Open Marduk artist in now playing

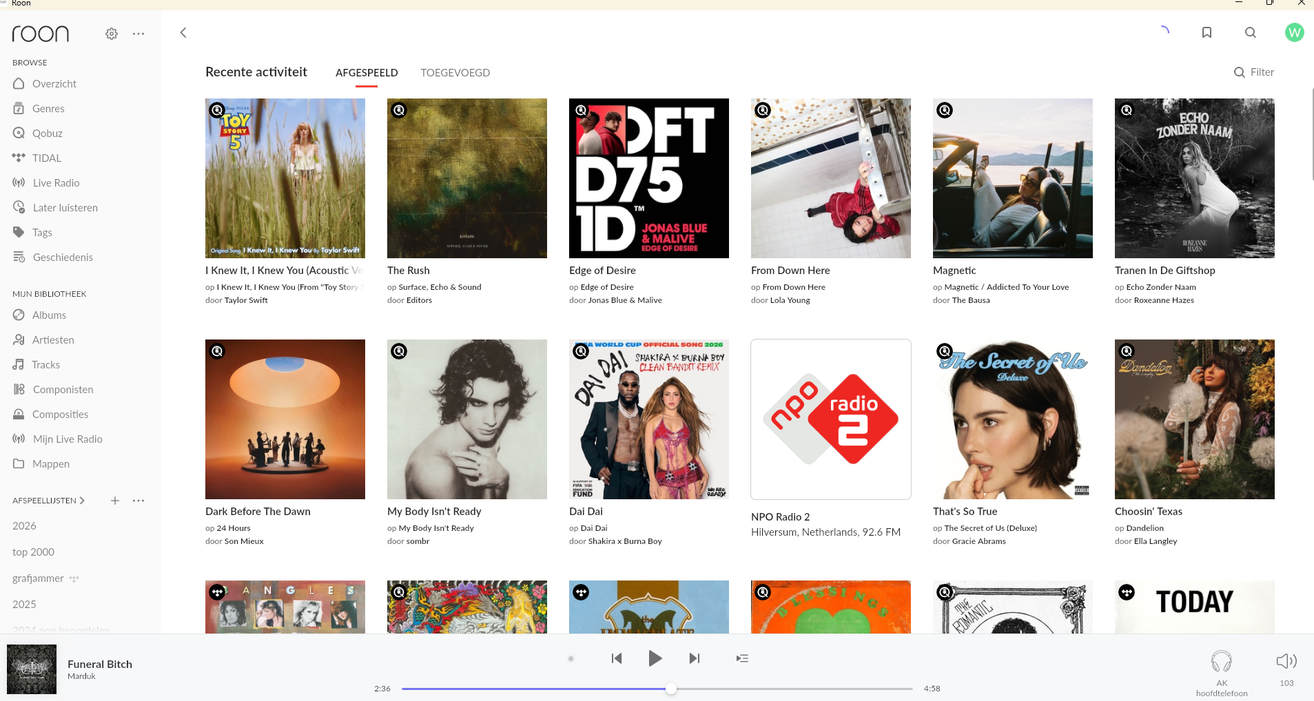(x=81, y=676)
